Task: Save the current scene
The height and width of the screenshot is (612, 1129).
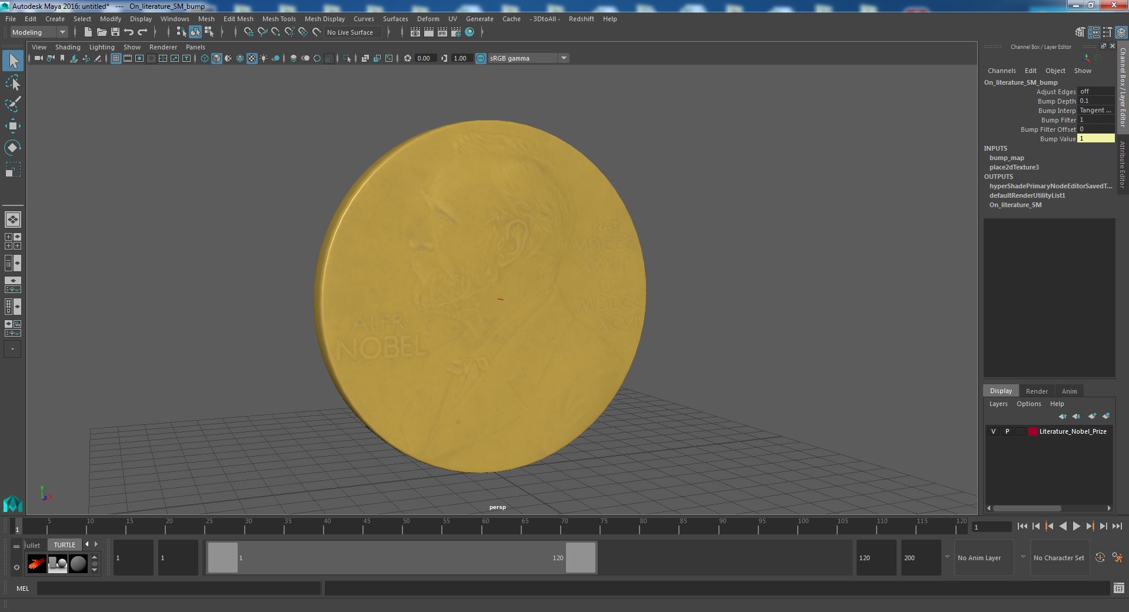Action: [115, 32]
